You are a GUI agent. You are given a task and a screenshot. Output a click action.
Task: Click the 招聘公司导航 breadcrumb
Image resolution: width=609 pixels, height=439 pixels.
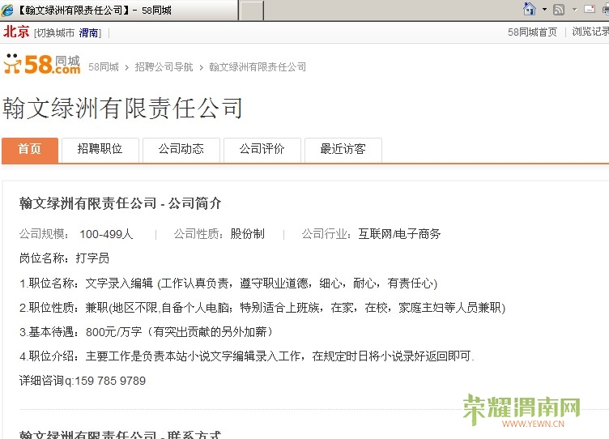164,67
